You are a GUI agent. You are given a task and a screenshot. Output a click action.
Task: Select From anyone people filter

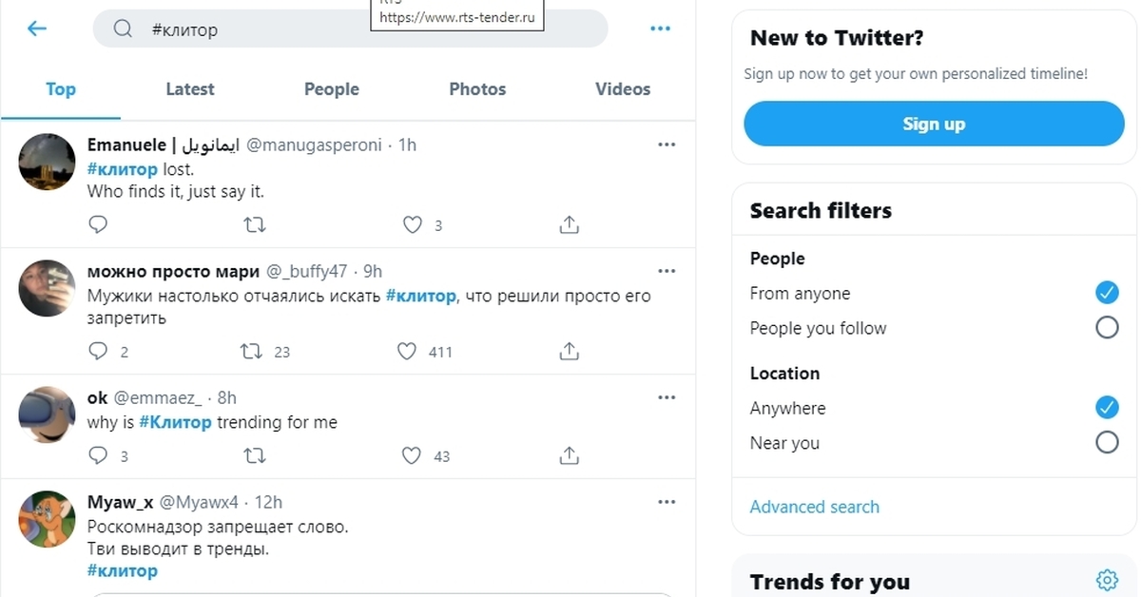[x=1106, y=293]
